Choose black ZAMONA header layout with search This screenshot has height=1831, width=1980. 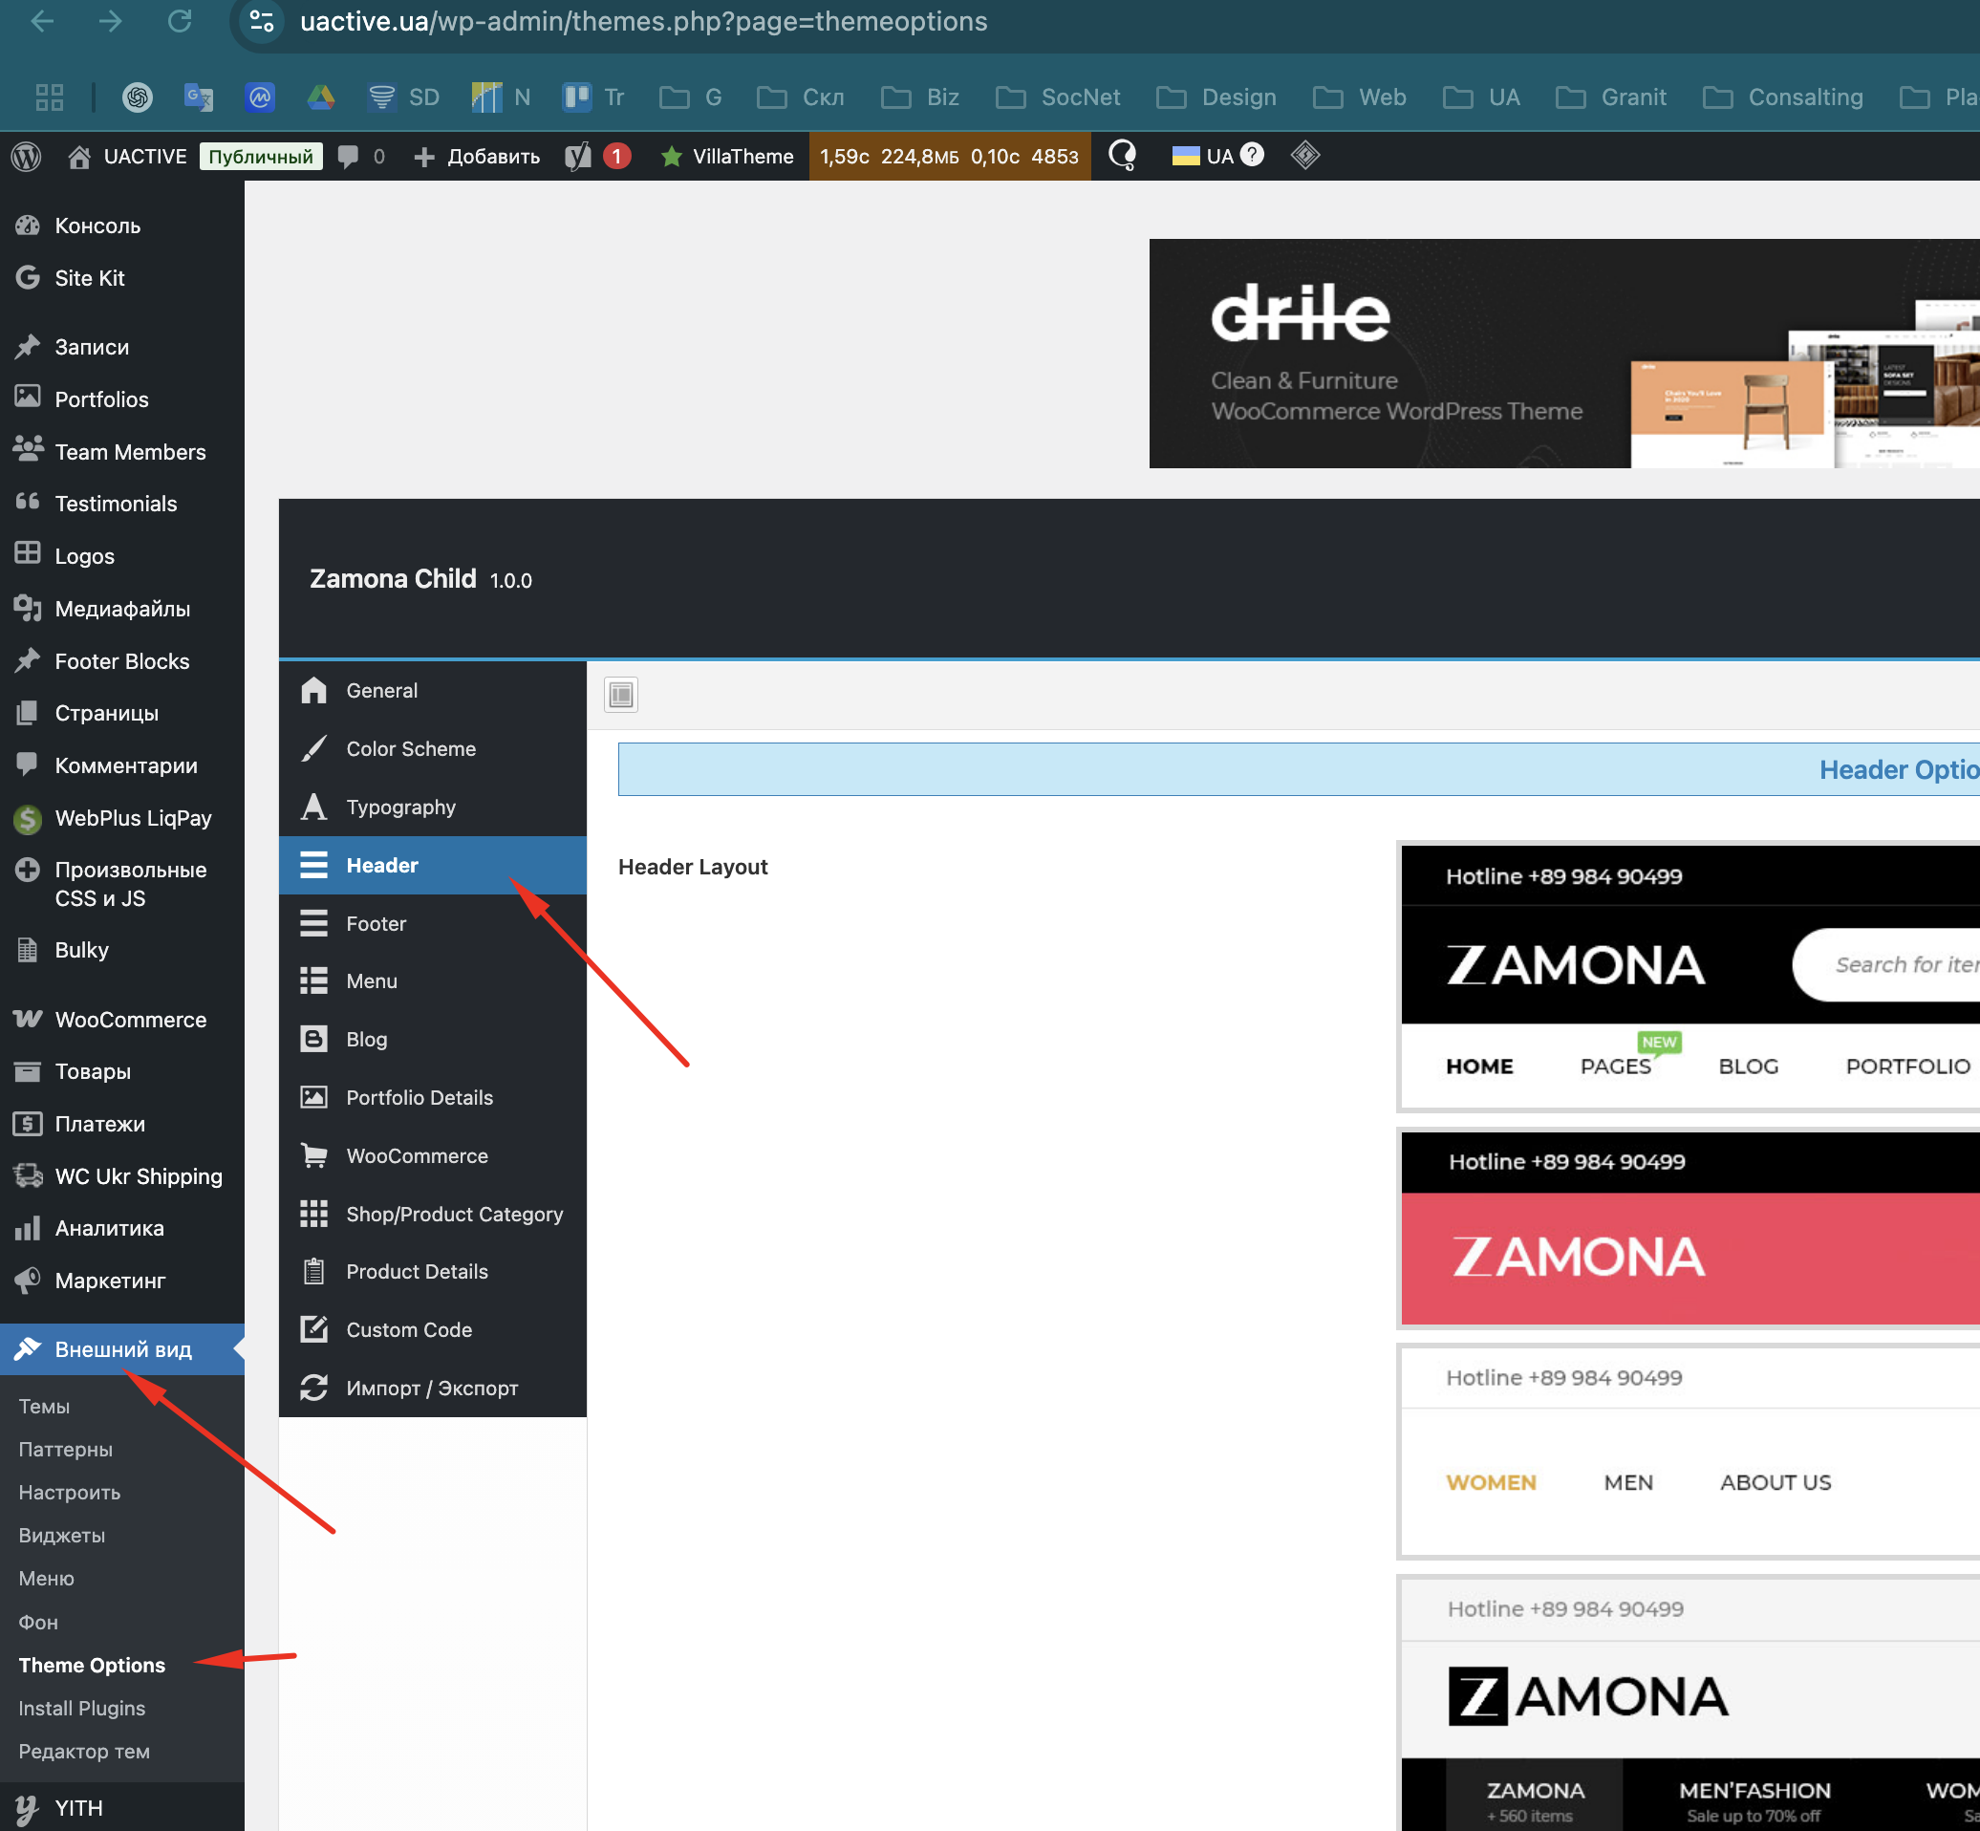click(1689, 977)
